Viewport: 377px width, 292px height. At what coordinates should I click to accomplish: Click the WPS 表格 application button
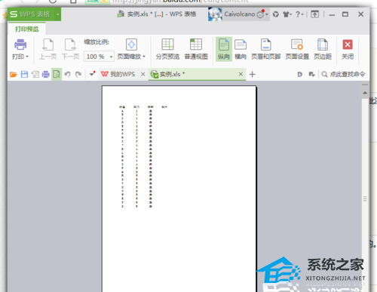click(31, 14)
